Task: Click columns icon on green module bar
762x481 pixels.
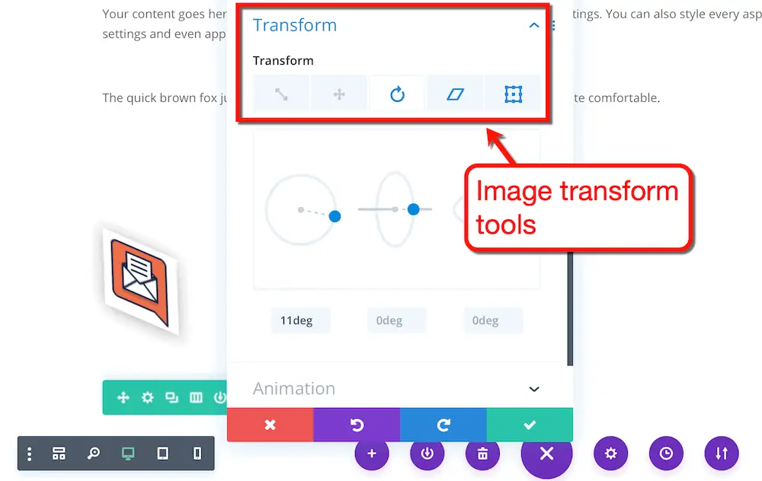Action: tap(196, 397)
